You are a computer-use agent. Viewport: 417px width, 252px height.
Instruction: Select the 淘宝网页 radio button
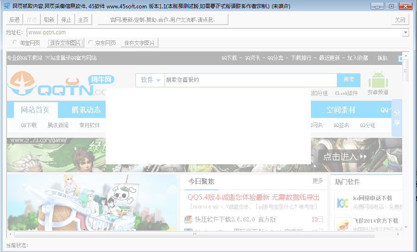[x=15, y=43]
